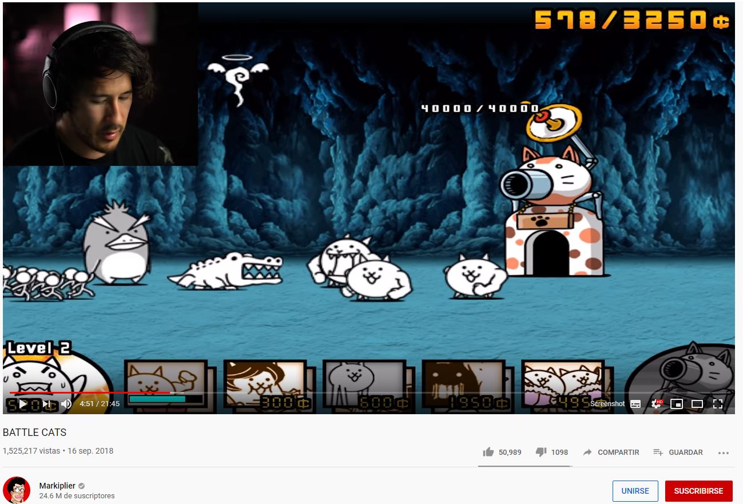Skip to the next video
The width and height of the screenshot is (743, 504).
point(46,404)
